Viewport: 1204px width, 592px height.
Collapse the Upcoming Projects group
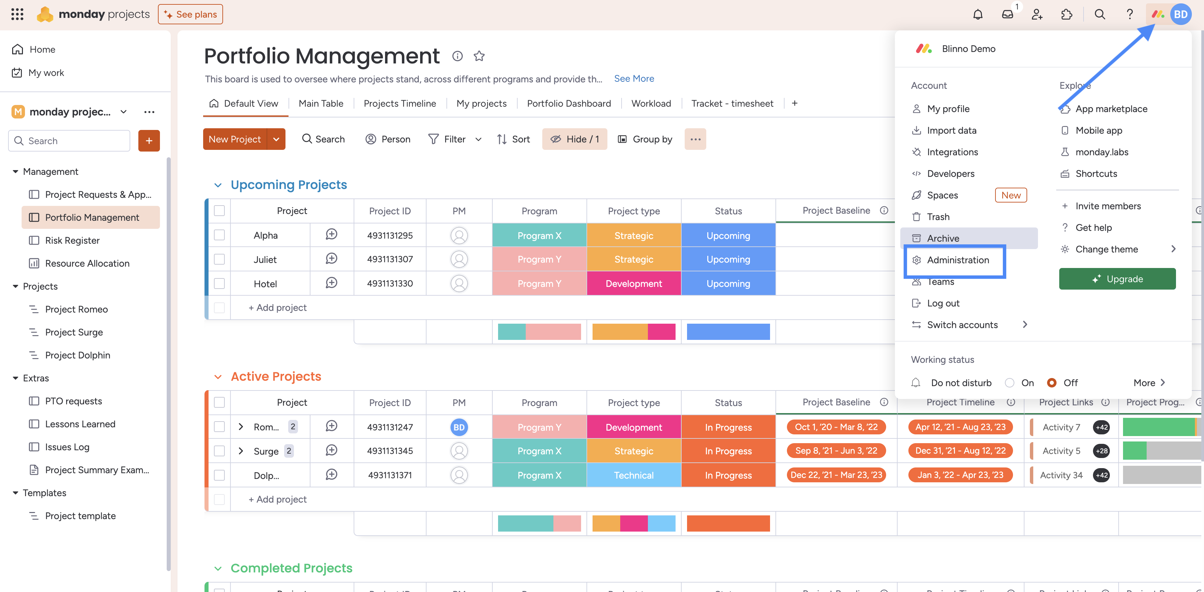point(218,185)
